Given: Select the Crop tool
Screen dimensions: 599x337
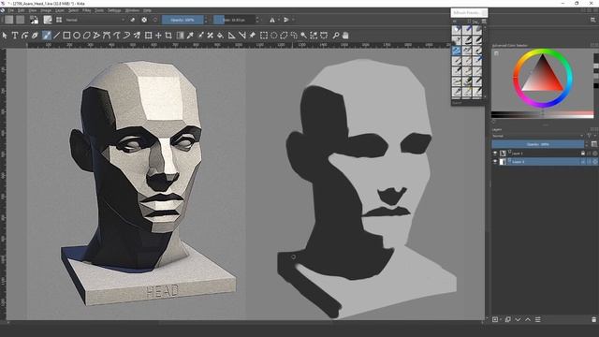Looking at the screenshot, I should pos(168,36).
